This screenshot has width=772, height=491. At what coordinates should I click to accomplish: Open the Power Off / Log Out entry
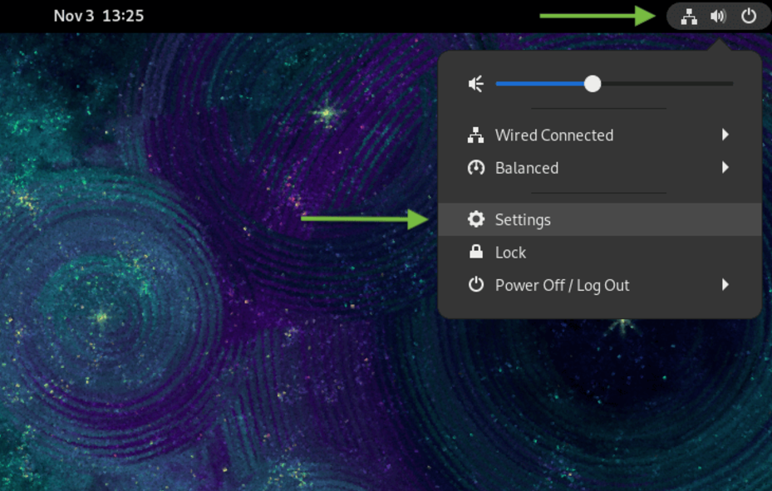pos(599,285)
